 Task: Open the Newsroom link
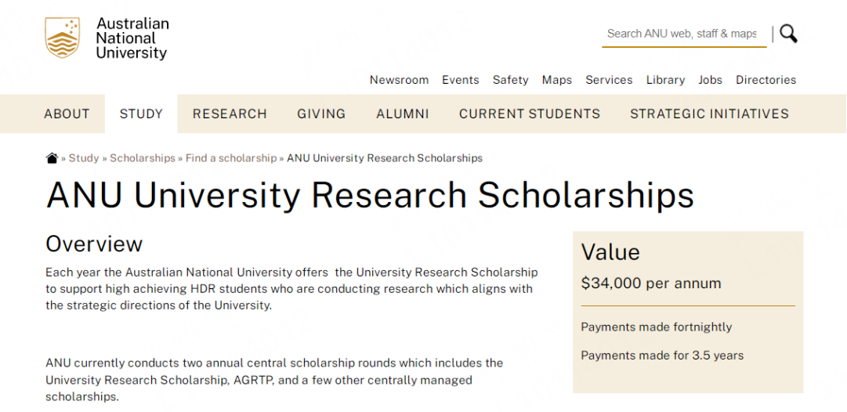399,80
